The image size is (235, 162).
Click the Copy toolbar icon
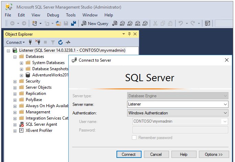point(163,24)
